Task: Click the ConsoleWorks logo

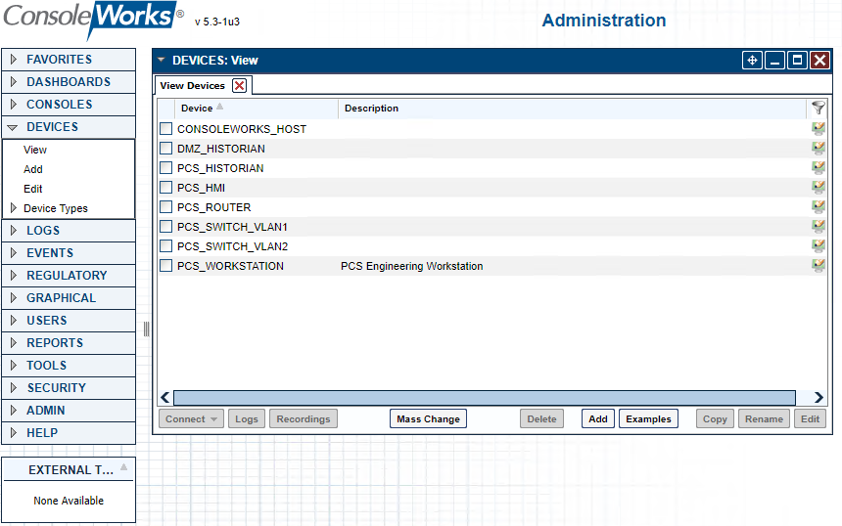Action: click(93, 19)
